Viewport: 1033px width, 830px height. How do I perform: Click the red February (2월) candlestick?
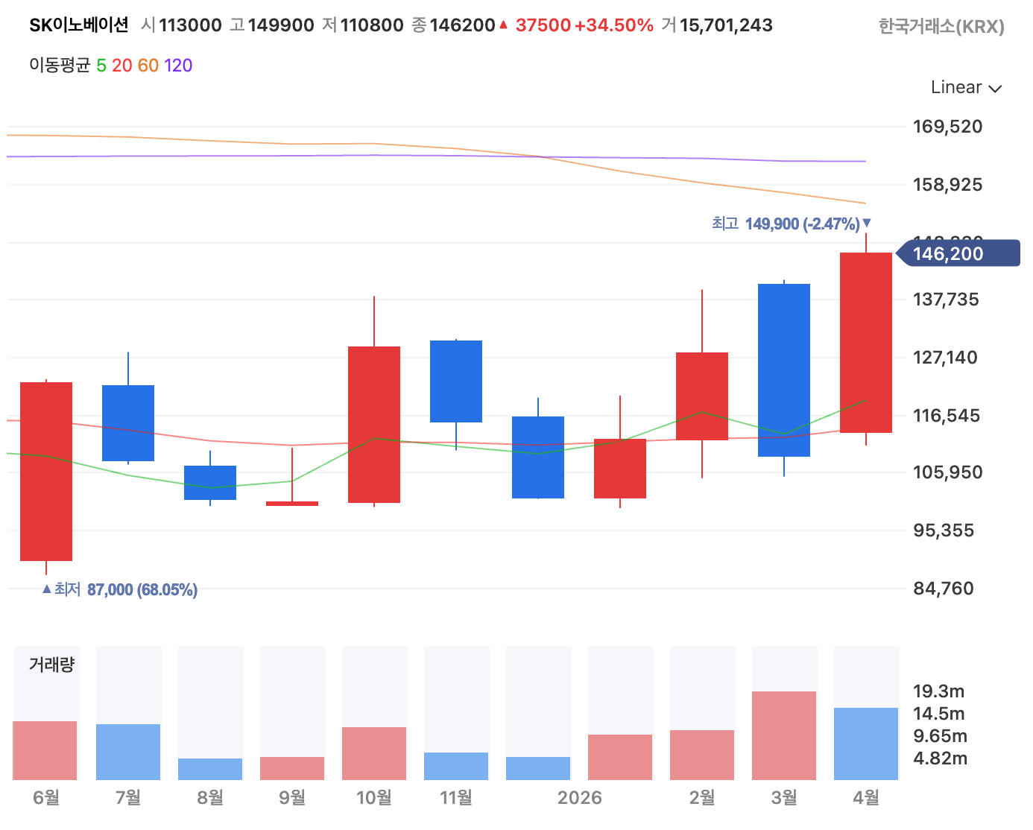[x=702, y=396]
